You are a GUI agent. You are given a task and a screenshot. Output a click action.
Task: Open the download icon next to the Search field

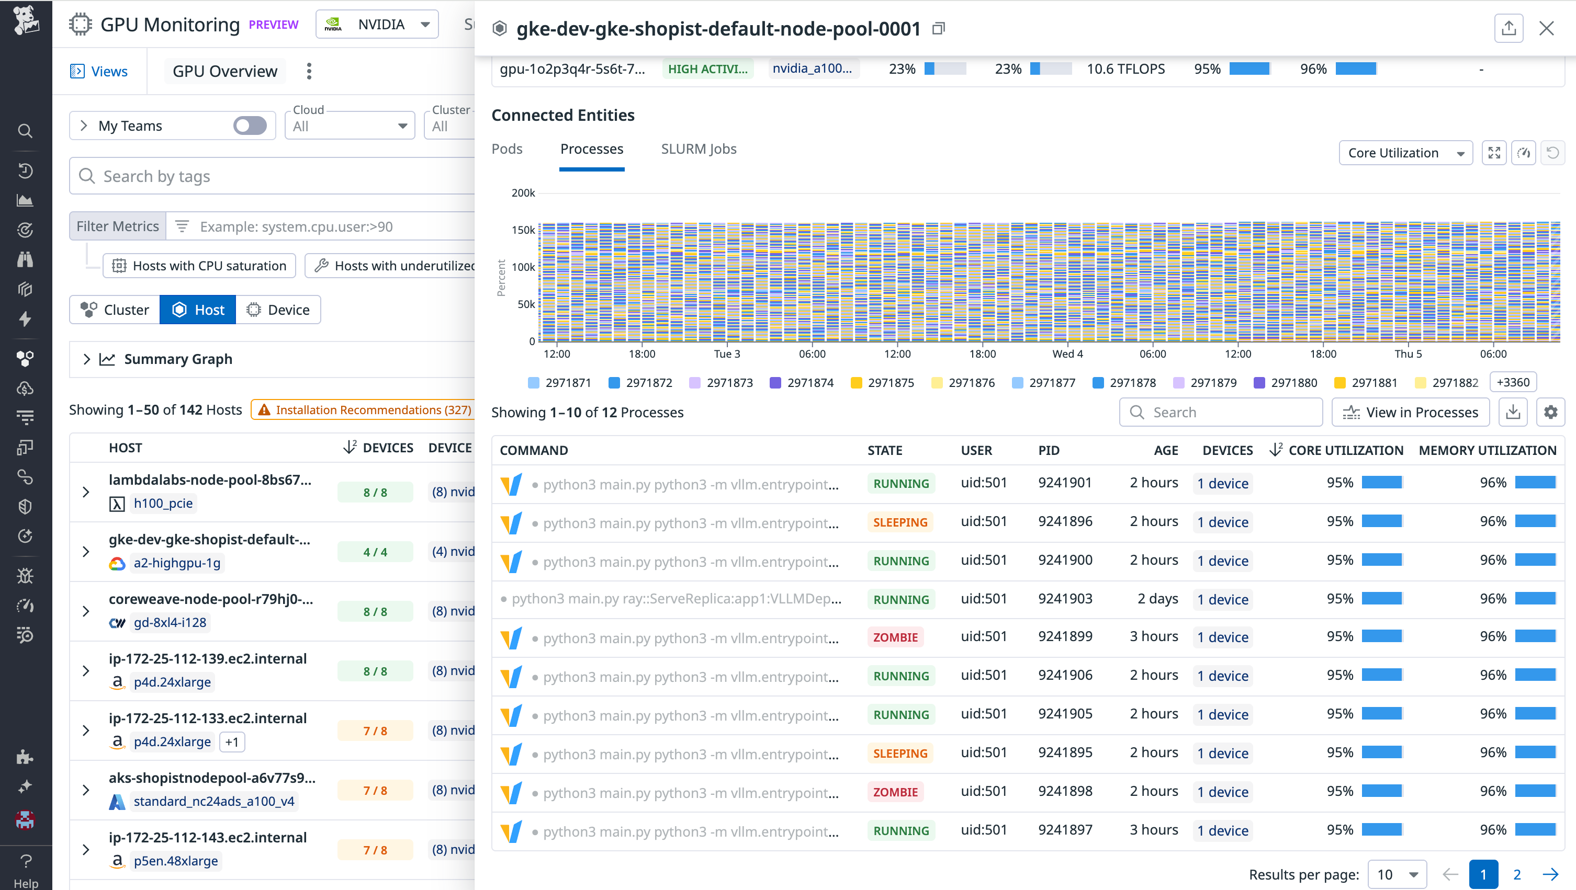pos(1513,412)
